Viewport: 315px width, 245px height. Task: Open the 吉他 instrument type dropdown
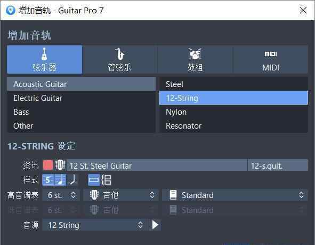click(x=121, y=195)
